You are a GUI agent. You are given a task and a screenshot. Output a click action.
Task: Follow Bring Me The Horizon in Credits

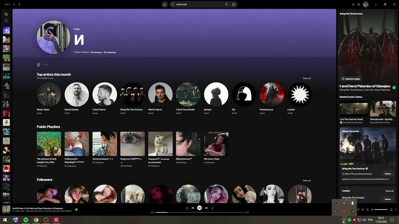387,199
